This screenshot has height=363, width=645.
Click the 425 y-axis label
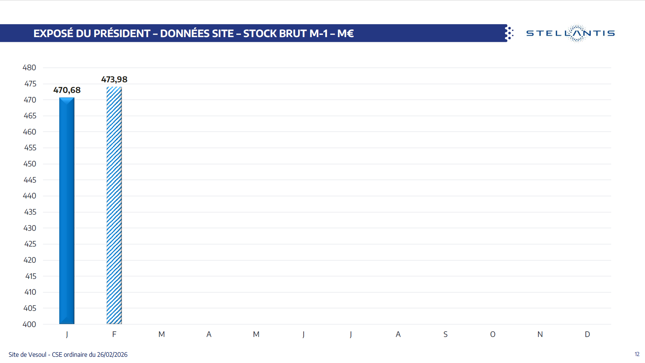pos(29,244)
